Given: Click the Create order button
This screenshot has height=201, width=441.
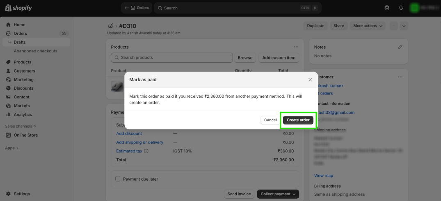Looking at the screenshot, I should 298,120.
